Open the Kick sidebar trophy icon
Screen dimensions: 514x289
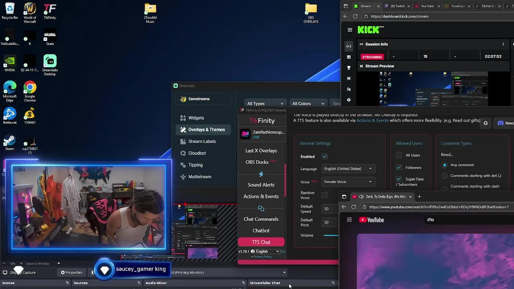[349, 68]
